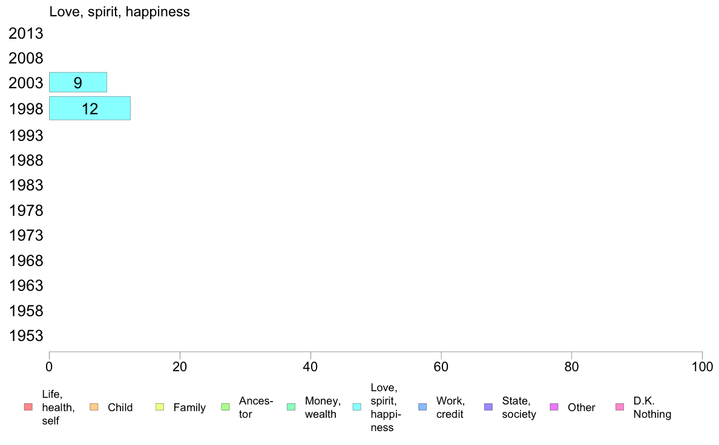Click the 100 tick on x-axis
This screenshot has height=445, width=719.
(x=702, y=366)
